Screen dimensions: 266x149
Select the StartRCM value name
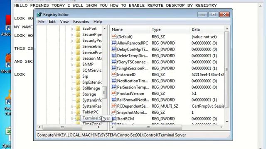click(x=126, y=119)
